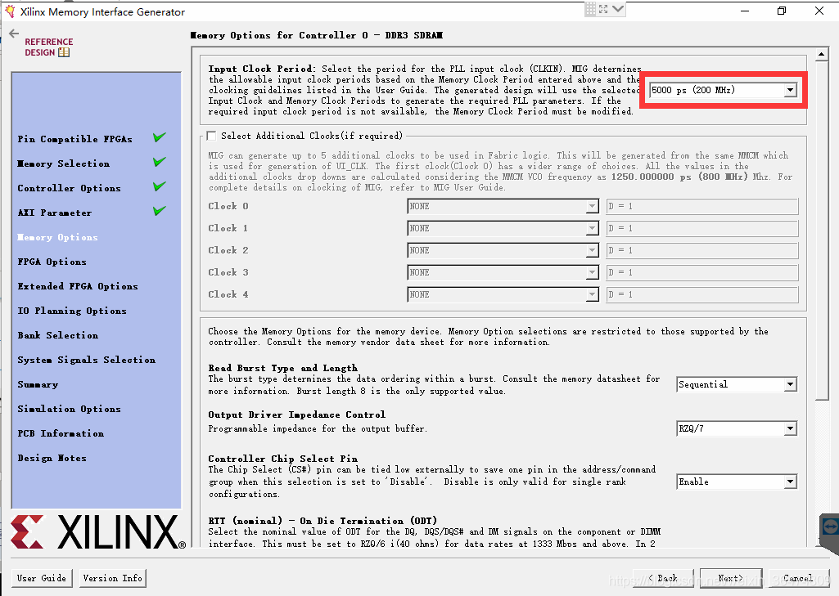Click the Xilinx logo
This screenshot has height=596, width=839.
point(98,531)
